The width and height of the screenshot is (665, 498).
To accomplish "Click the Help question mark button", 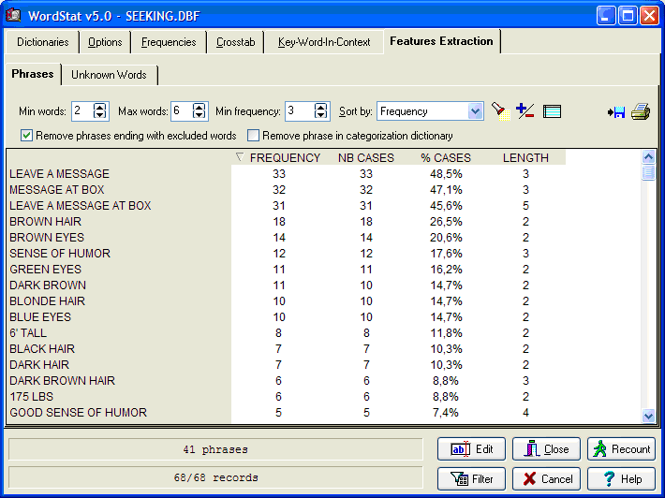I will tap(621, 479).
